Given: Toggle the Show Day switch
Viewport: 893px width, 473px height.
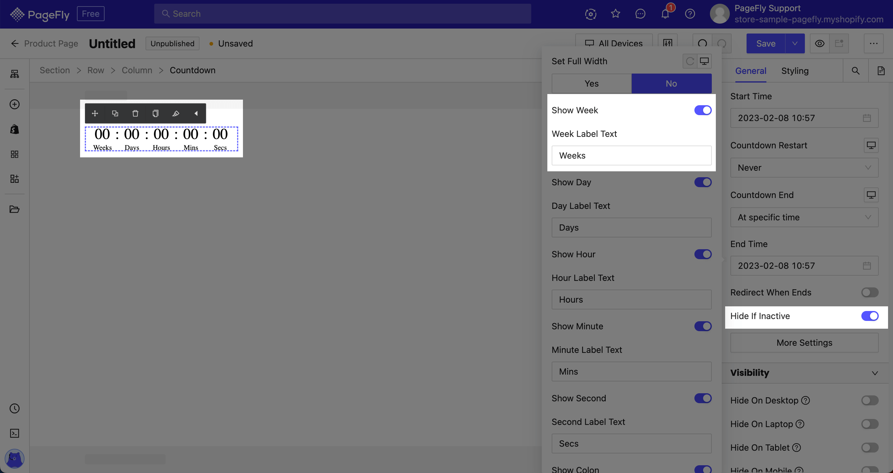Looking at the screenshot, I should click(703, 182).
